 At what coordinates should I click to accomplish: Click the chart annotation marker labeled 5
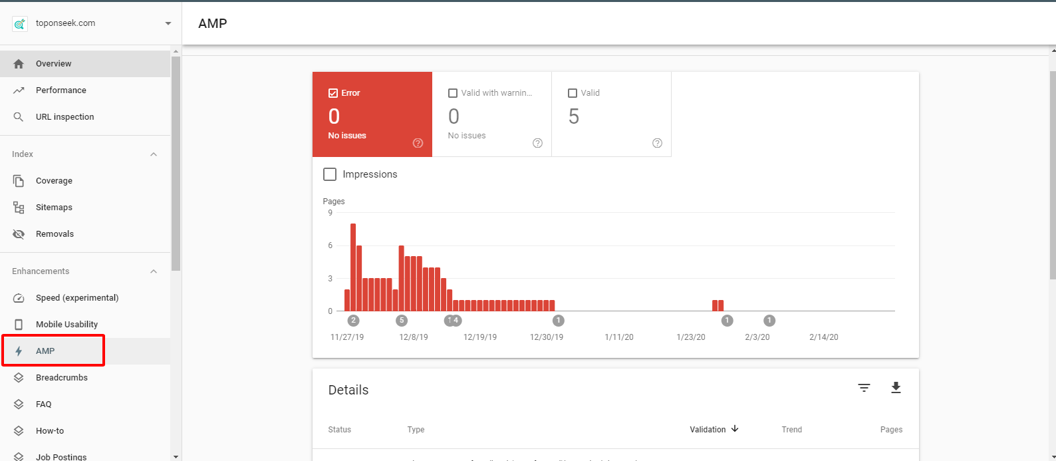402,321
